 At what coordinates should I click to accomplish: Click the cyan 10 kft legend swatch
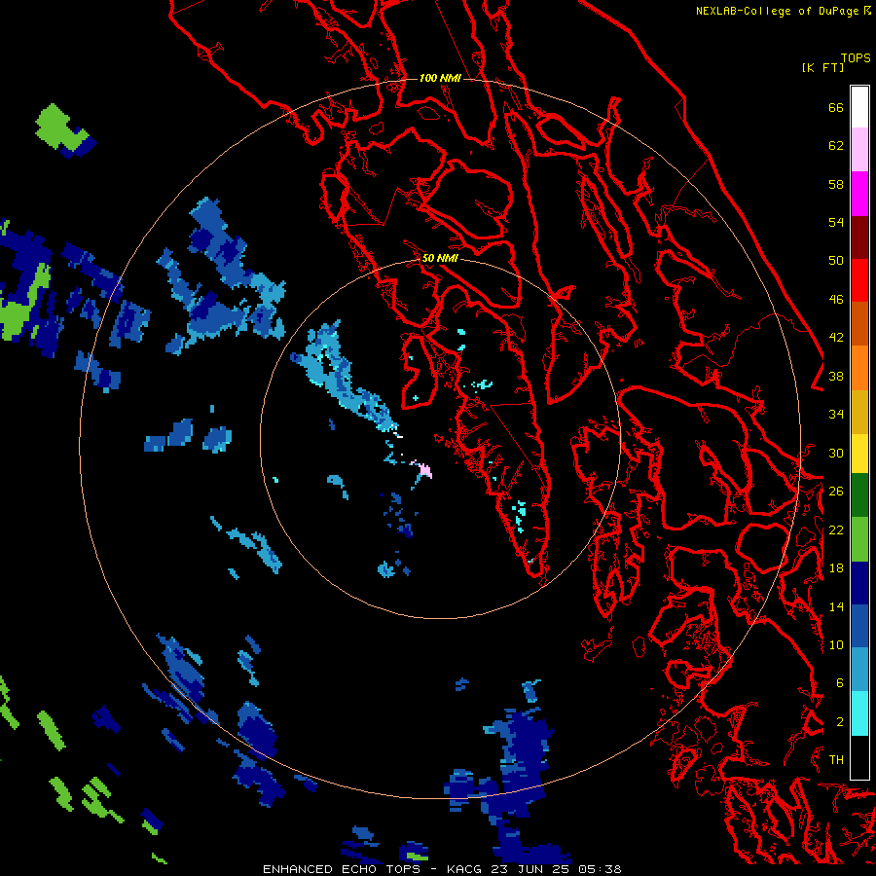(859, 713)
